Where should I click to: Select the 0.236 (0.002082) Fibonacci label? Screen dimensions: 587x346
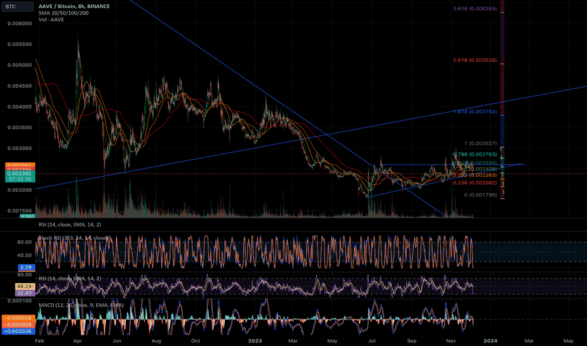(475, 183)
